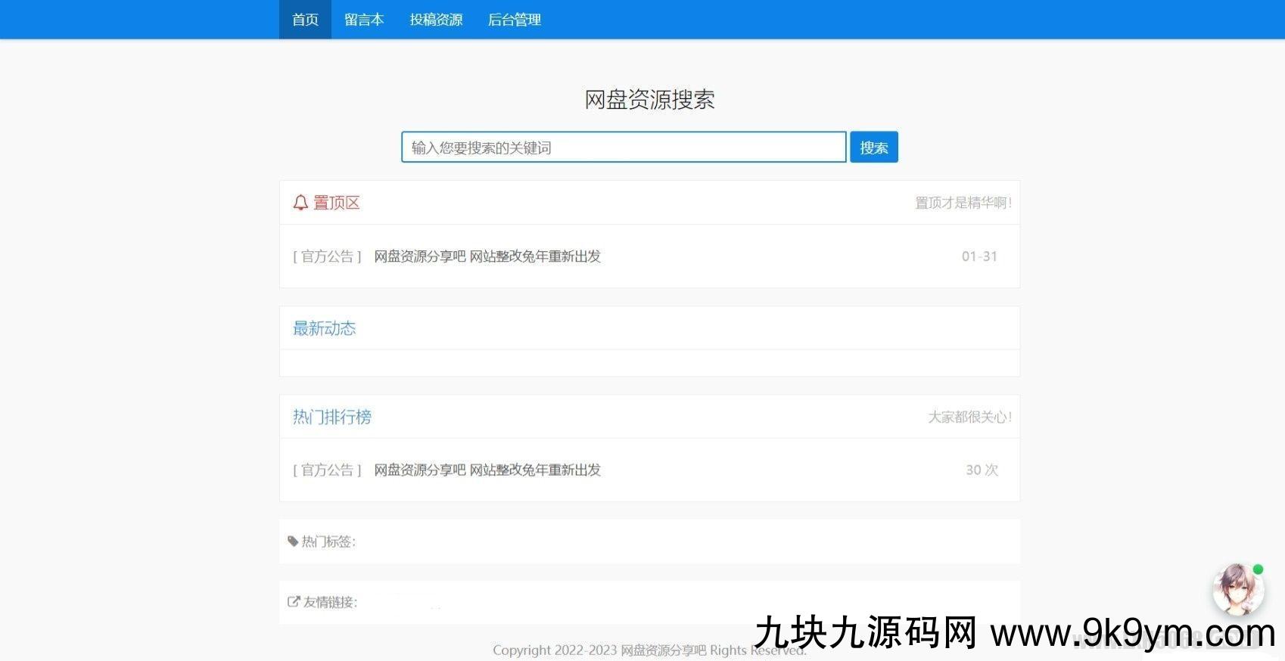
Task: Open the pinned 网站整改兔年重新出发 article in 置顶区
Action: [487, 256]
